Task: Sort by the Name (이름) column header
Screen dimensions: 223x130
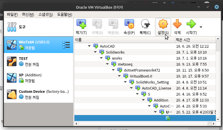Action: (125, 40)
